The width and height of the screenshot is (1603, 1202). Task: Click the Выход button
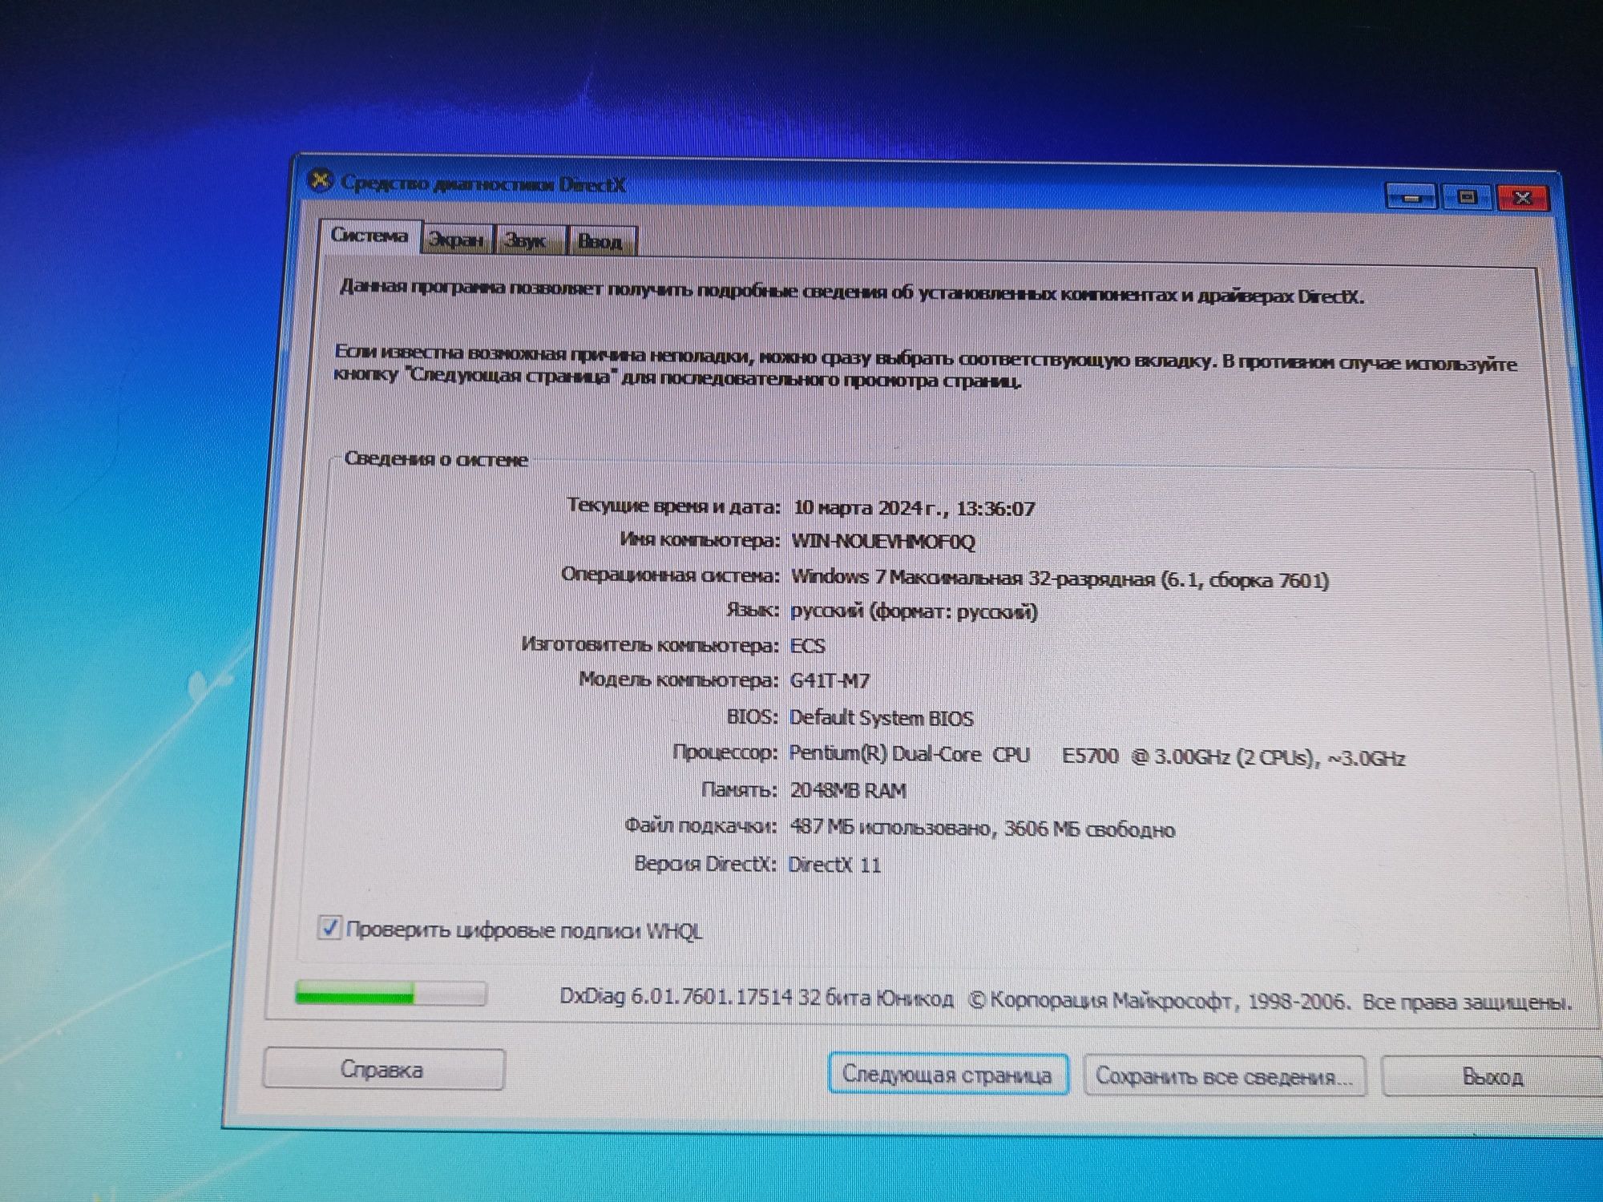(1492, 1077)
